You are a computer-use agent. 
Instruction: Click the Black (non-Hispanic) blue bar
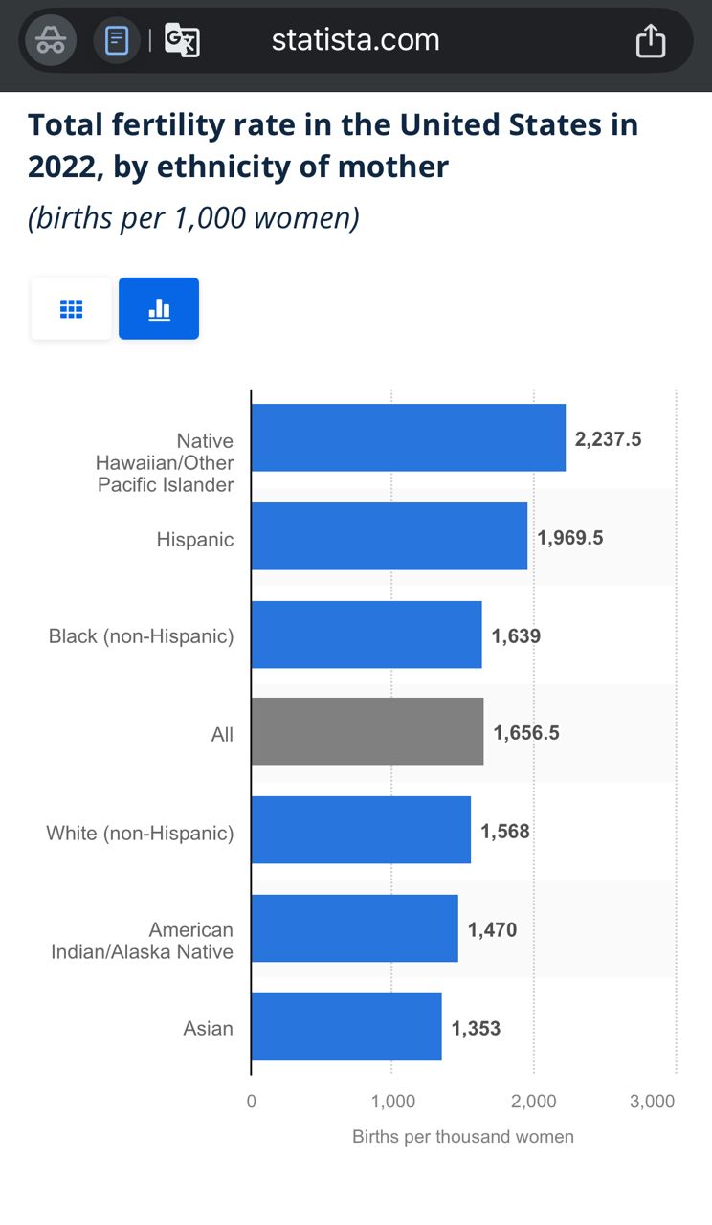pyautogui.click(x=367, y=635)
